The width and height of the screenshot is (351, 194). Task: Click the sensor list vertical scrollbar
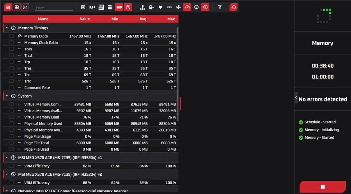tap(177, 74)
